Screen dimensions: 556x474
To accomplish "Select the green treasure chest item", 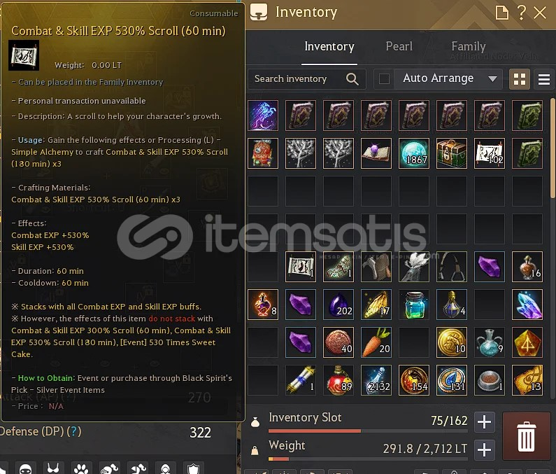I will (452, 153).
